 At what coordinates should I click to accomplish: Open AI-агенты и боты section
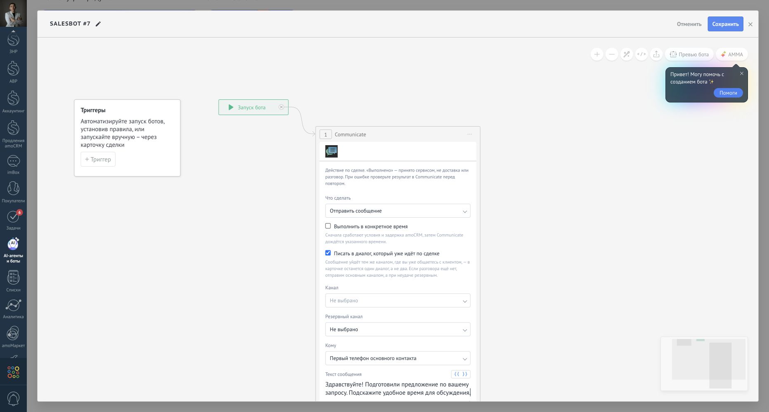tap(13, 250)
